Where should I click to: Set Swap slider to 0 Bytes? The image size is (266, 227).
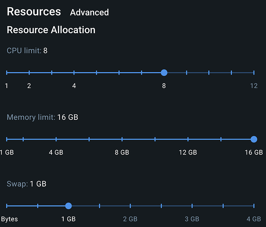[7, 206]
